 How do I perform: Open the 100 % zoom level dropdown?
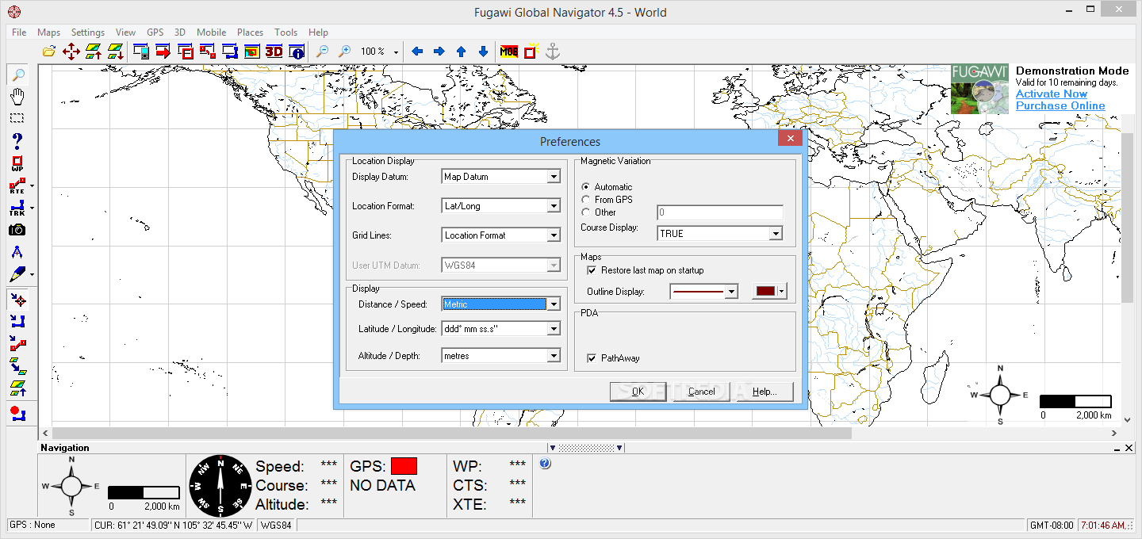[x=396, y=52]
